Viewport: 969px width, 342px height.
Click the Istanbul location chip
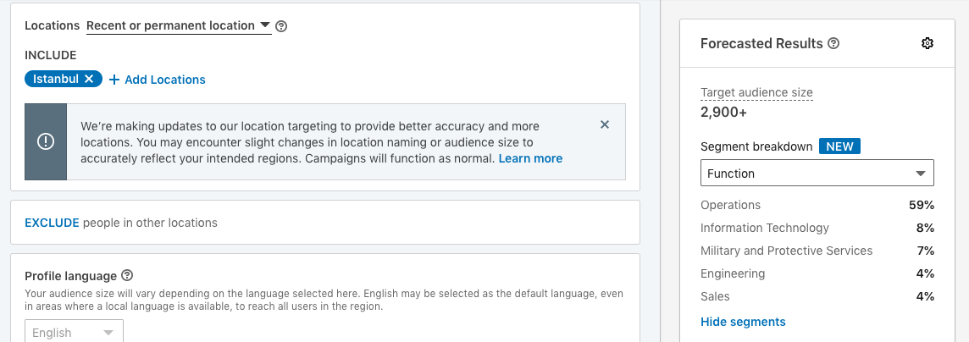tap(56, 80)
